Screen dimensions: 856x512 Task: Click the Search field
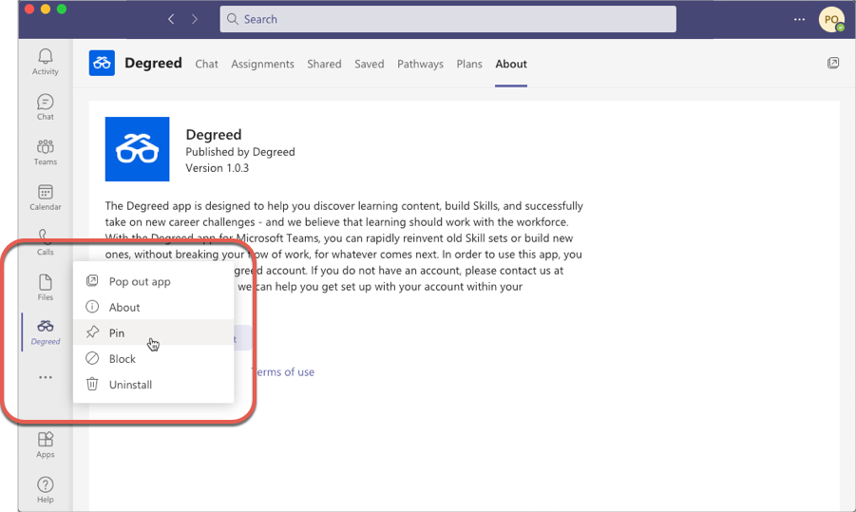point(447,19)
